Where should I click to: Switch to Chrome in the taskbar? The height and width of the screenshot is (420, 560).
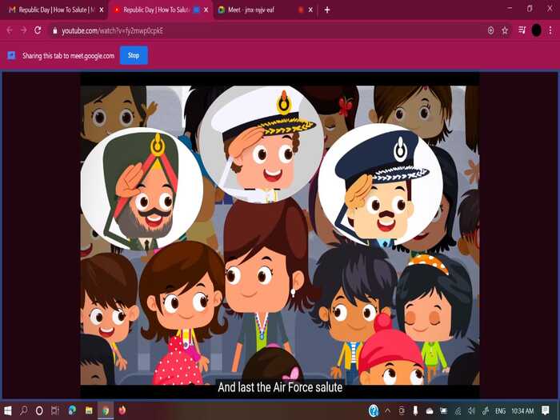click(x=106, y=410)
